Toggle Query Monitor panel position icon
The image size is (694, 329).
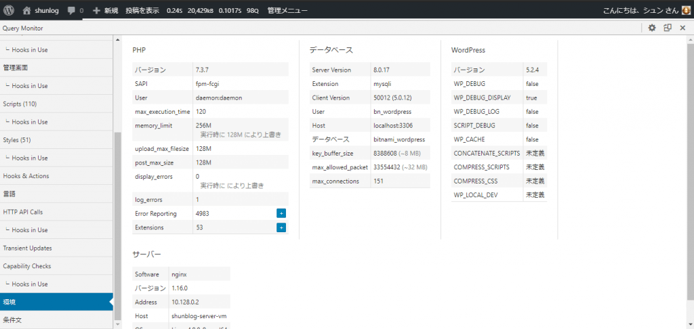click(x=668, y=28)
